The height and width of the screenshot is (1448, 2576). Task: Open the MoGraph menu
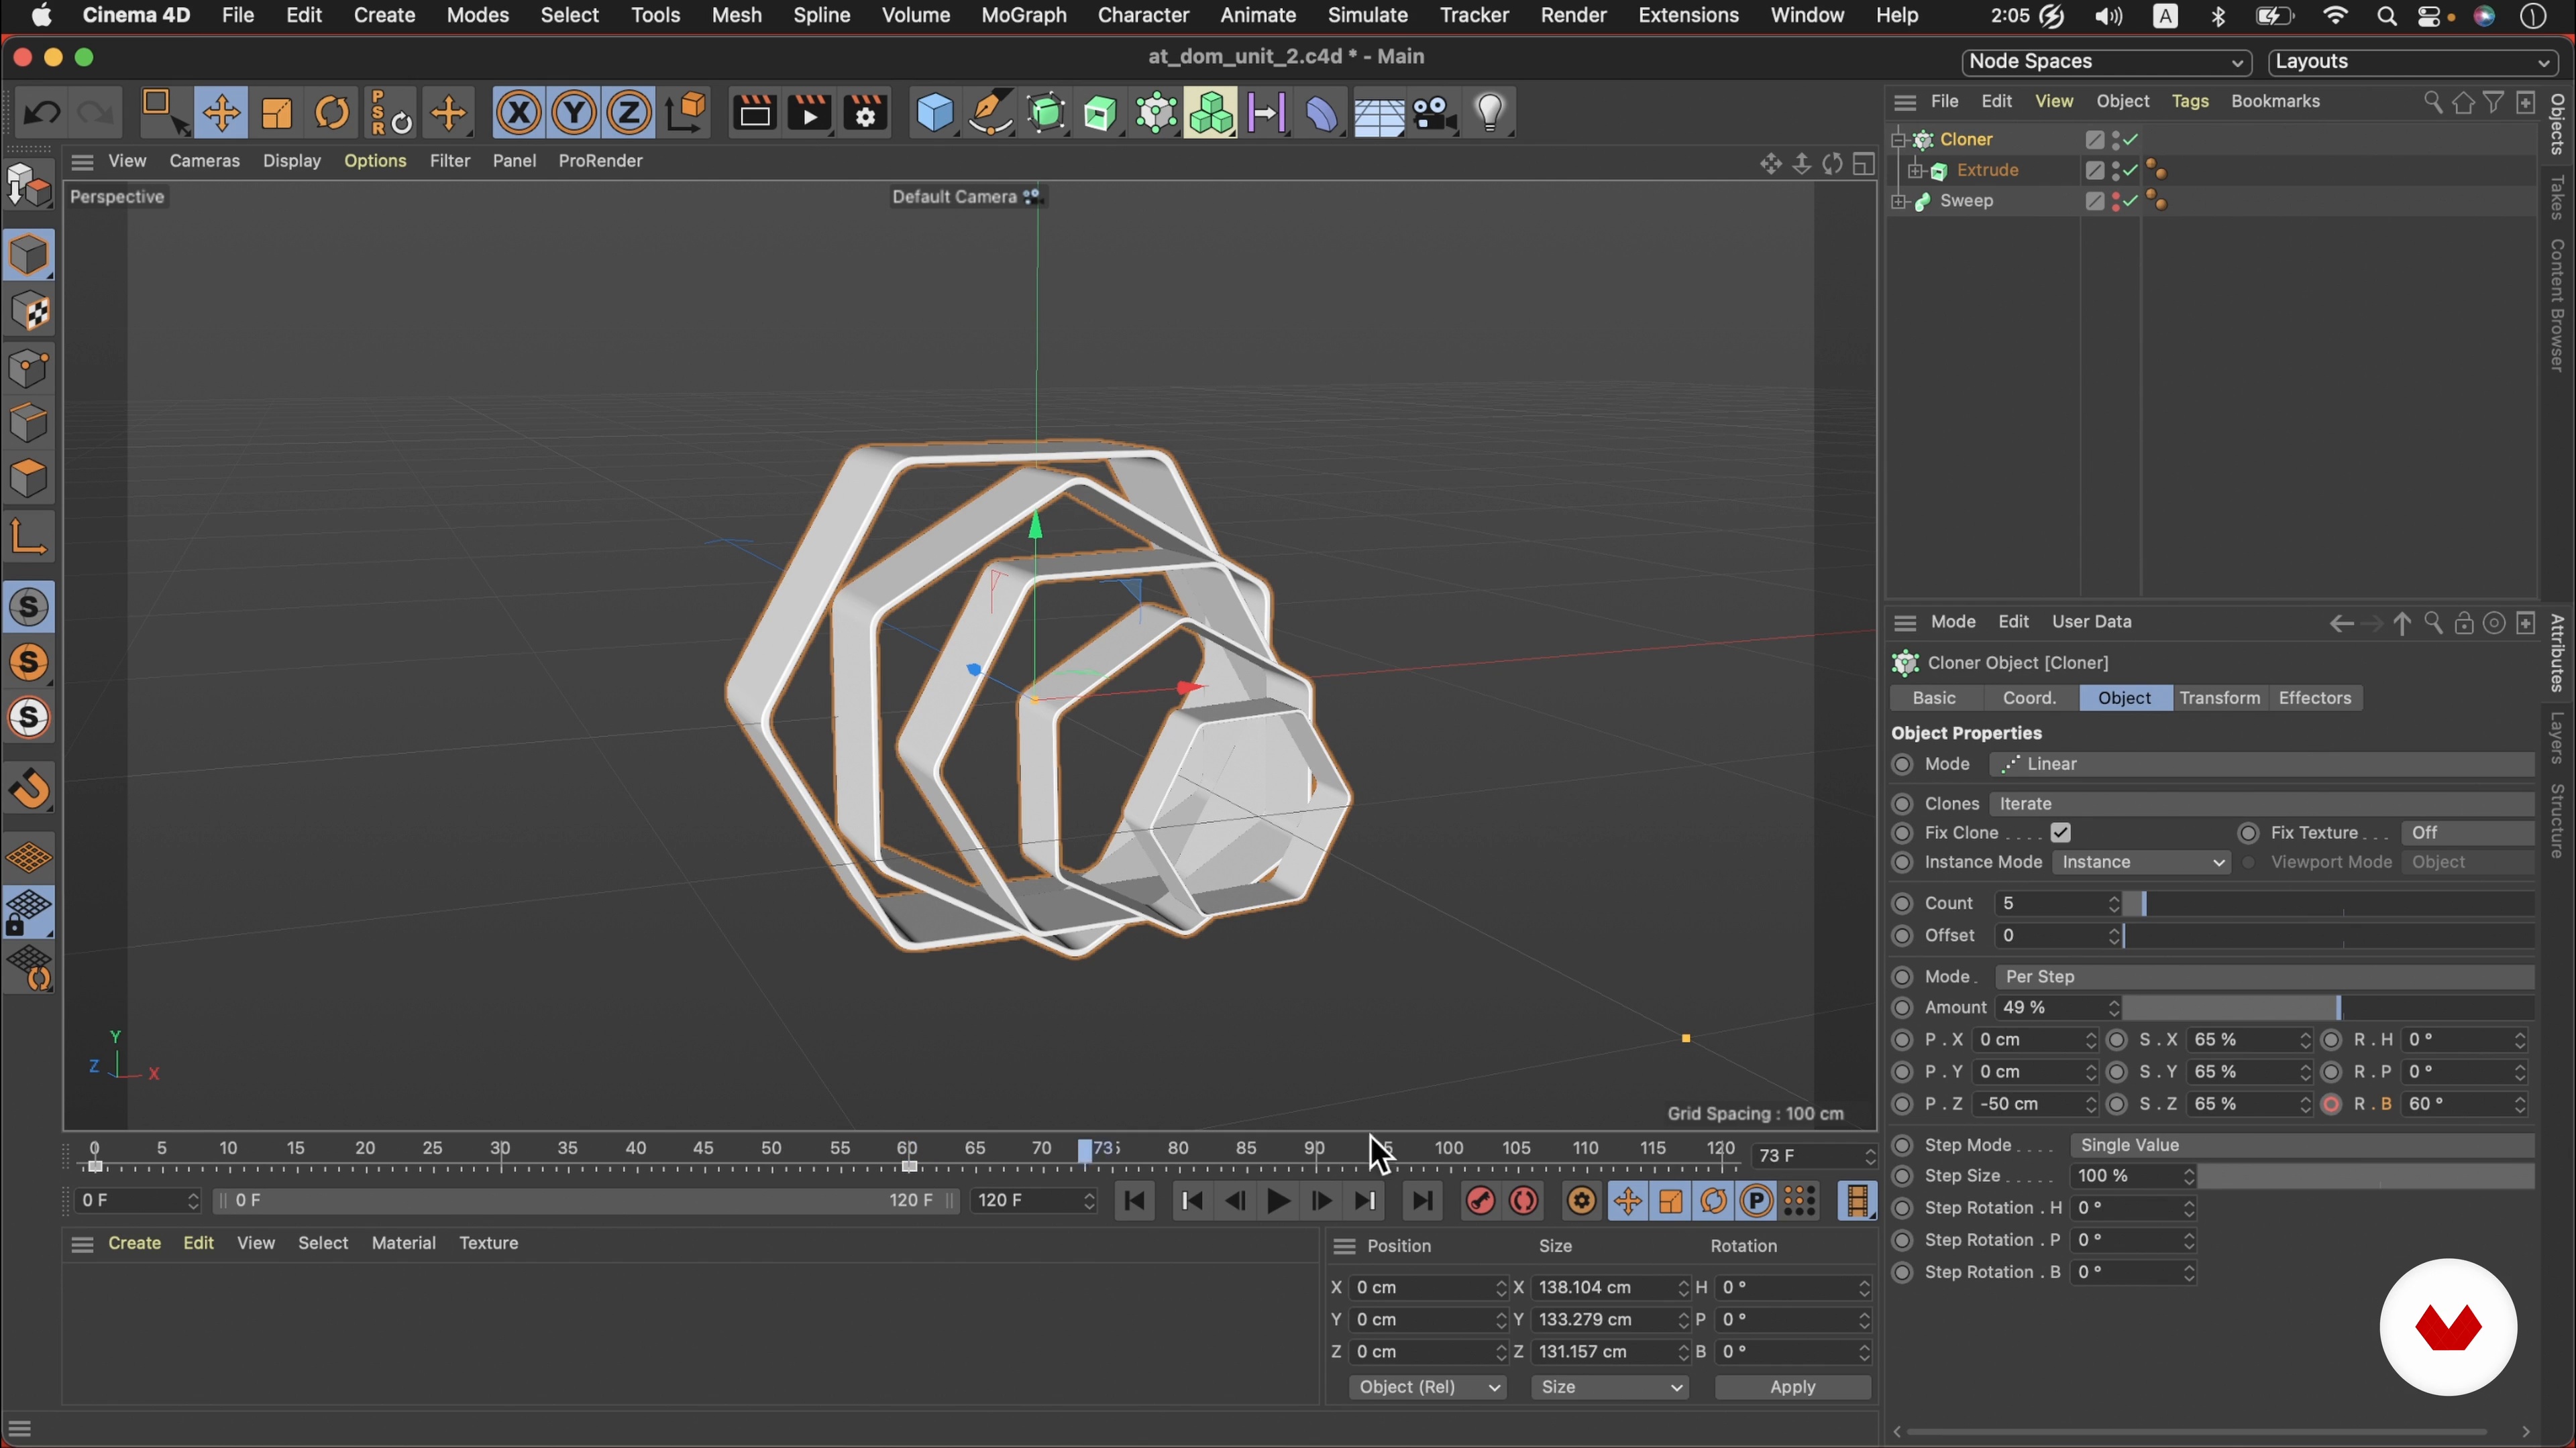pos(1024,16)
